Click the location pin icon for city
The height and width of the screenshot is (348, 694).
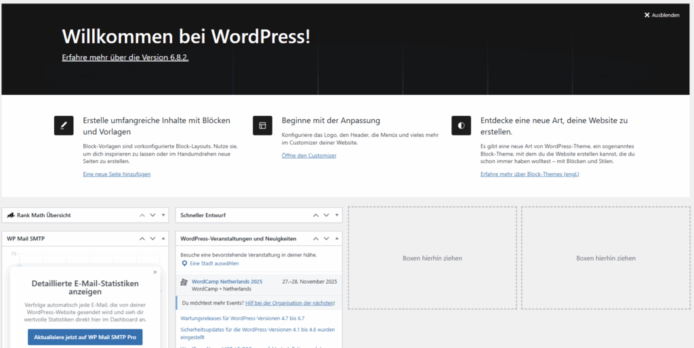(x=185, y=263)
